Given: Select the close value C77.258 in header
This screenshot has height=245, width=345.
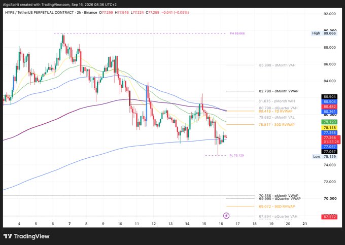Looking at the screenshot, I should pos(152,13).
